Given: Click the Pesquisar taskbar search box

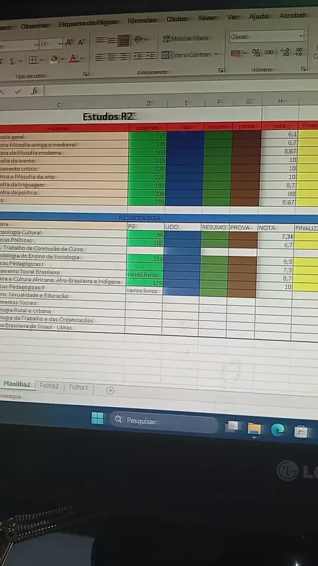Looking at the screenshot, I should pos(164,422).
